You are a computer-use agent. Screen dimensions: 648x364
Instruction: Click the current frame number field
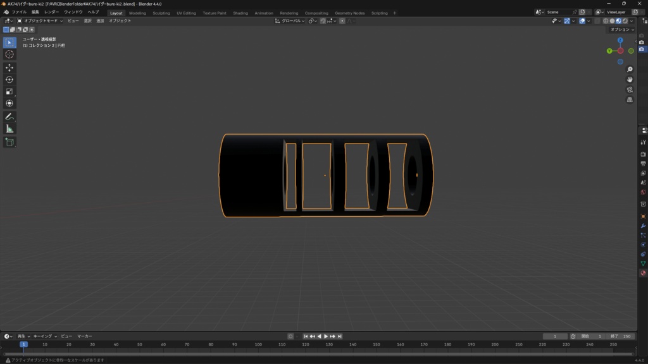pyautogui.click(x=555, y=336)
